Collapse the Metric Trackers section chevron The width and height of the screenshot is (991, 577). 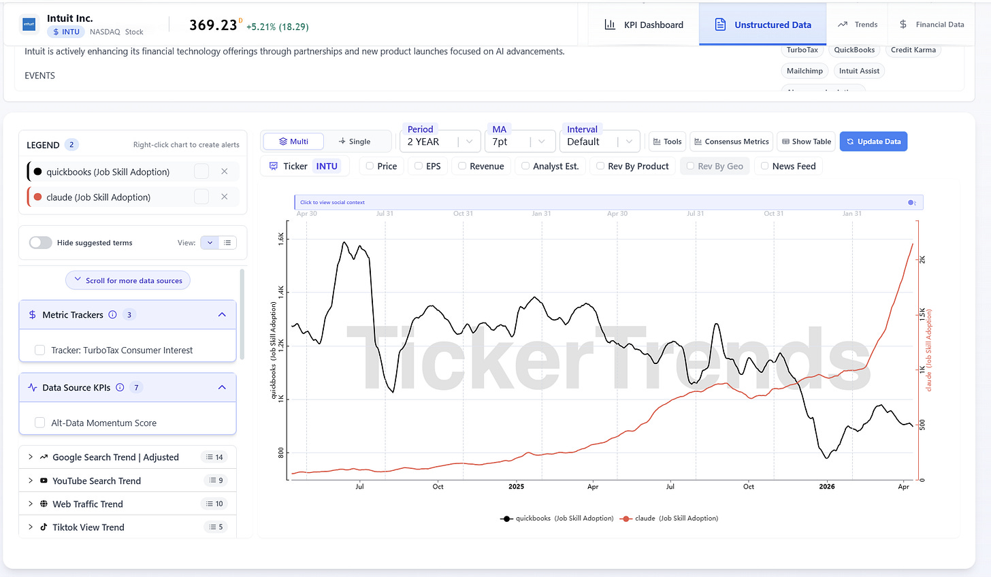[222, 315]
